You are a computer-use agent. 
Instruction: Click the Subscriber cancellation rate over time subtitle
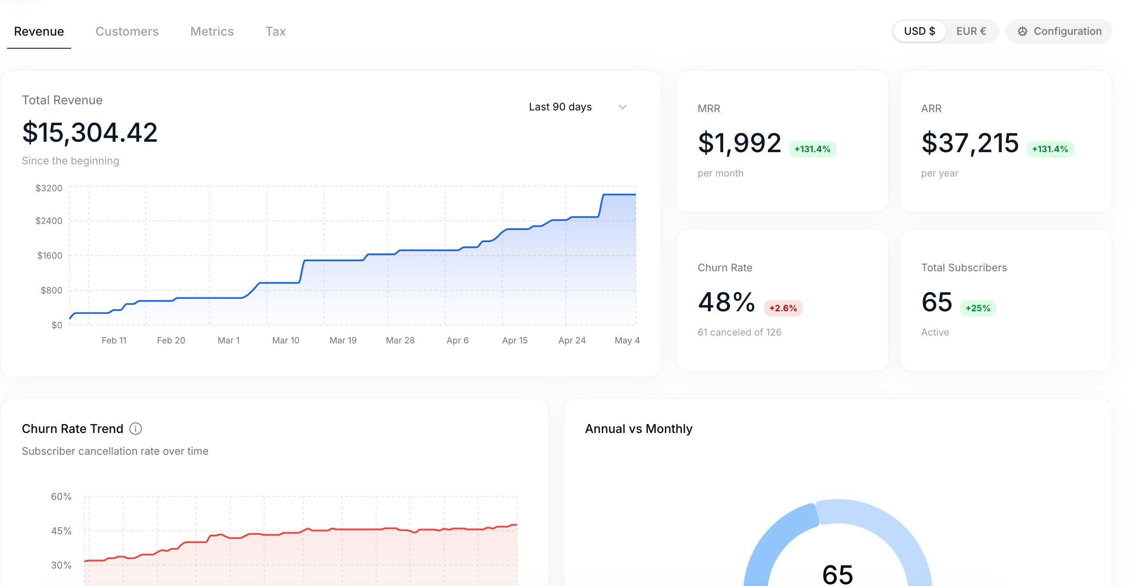click(115, 451)
